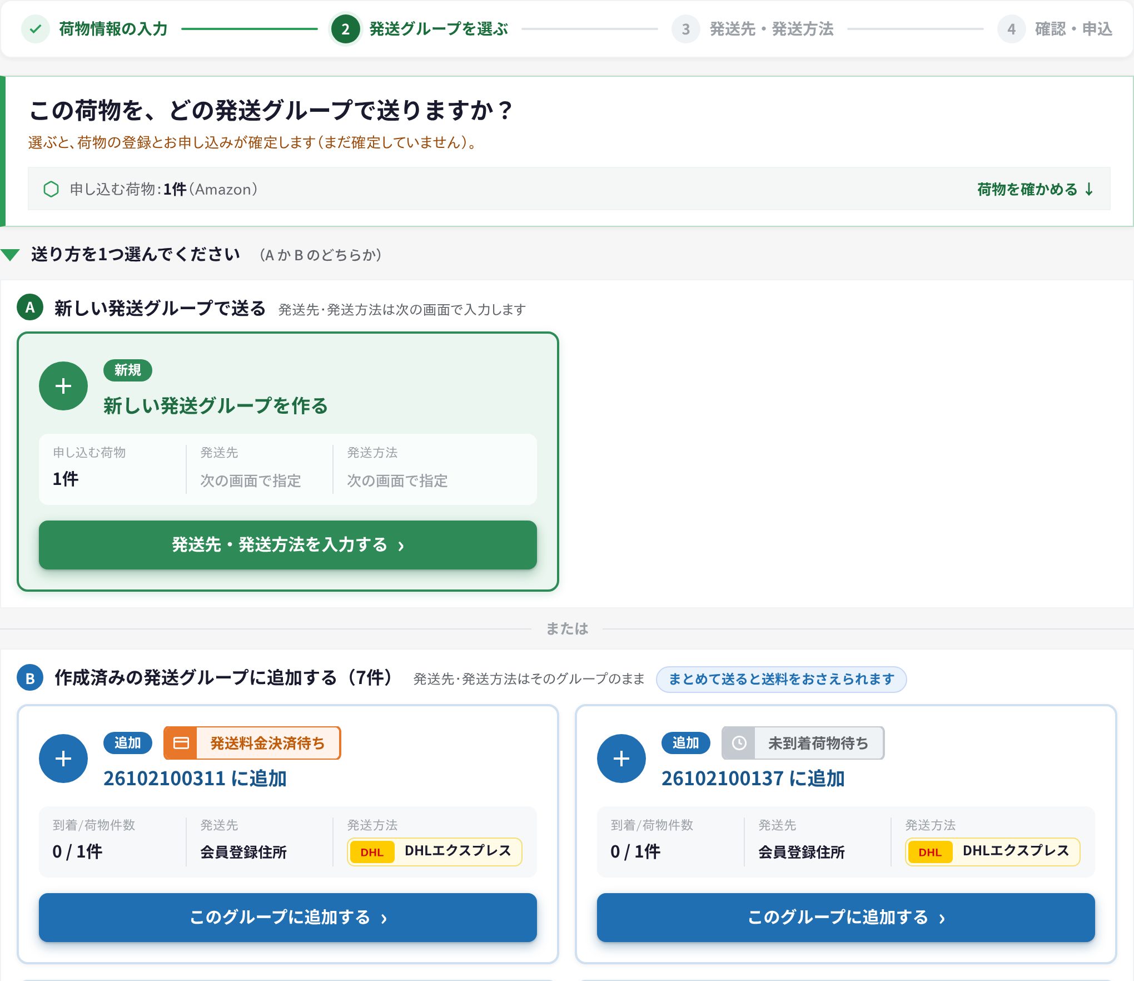Click the DHL logo in group 26102100311

tap(372, 852)
